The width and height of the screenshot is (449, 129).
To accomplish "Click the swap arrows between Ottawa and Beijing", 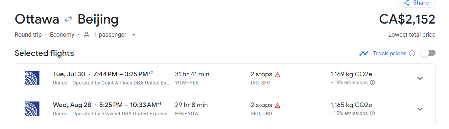I will coord(68,20).
